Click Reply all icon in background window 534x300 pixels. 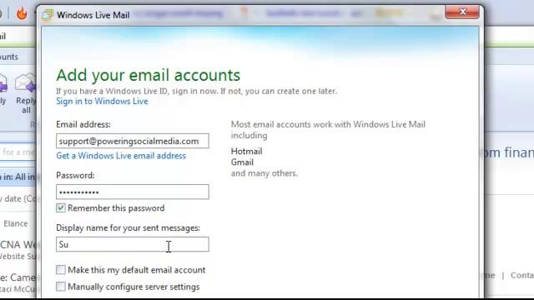pos(26,93)
